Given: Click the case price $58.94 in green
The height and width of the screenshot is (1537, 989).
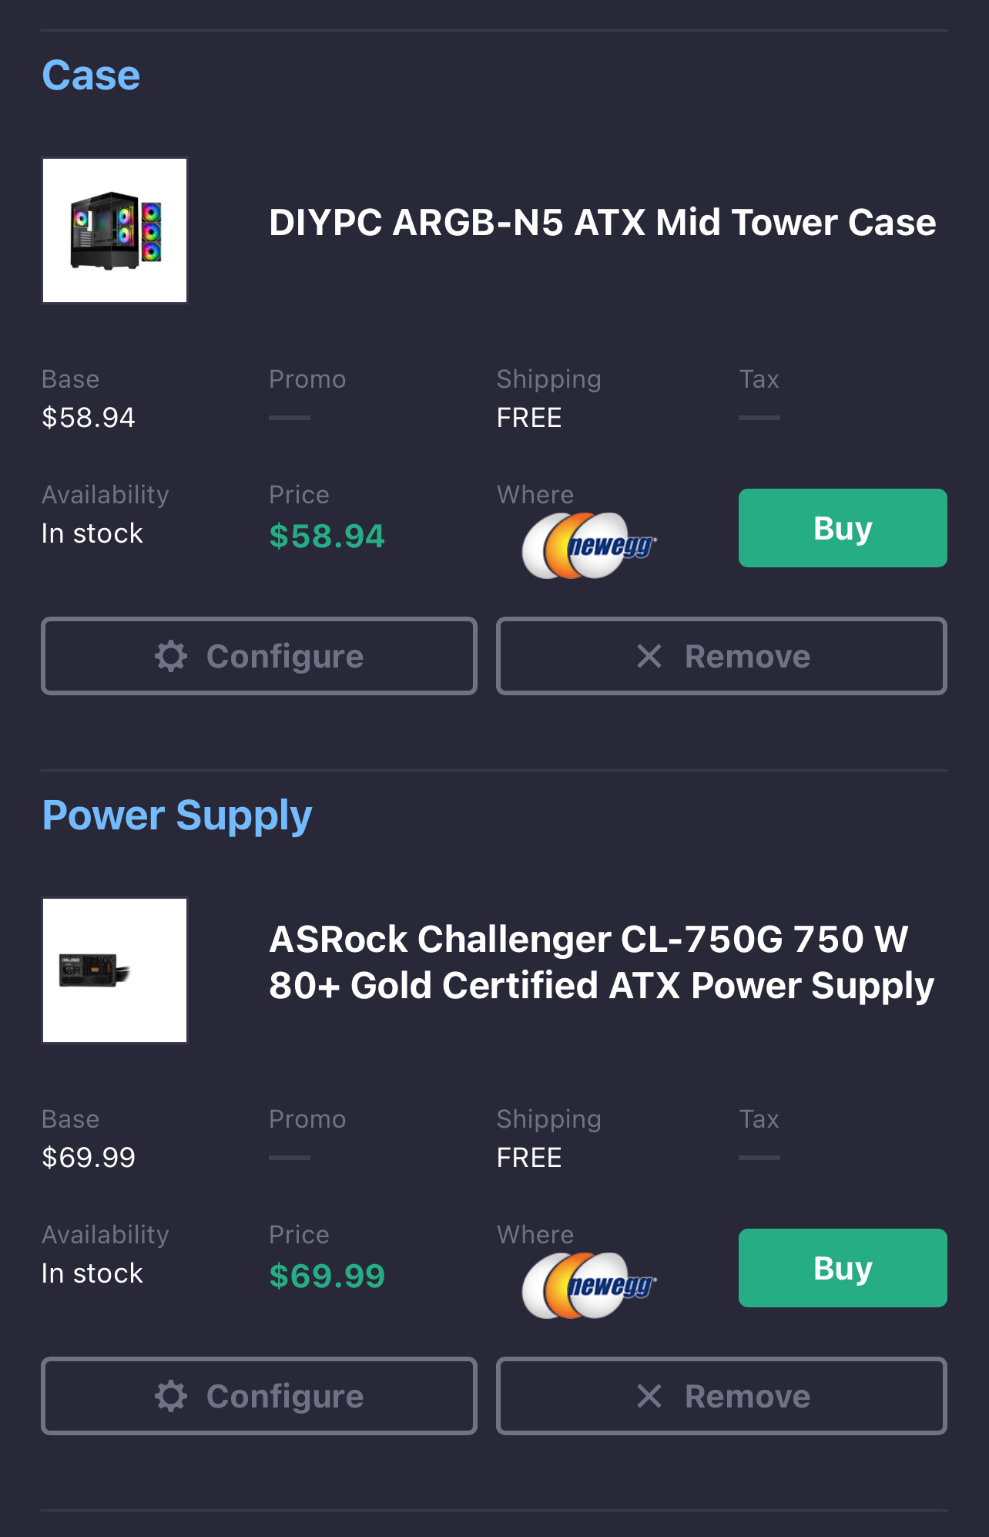Looking at the screenshot, I should tap(327, 536).
